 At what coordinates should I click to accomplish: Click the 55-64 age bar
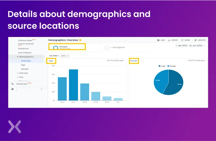(107, 98)
